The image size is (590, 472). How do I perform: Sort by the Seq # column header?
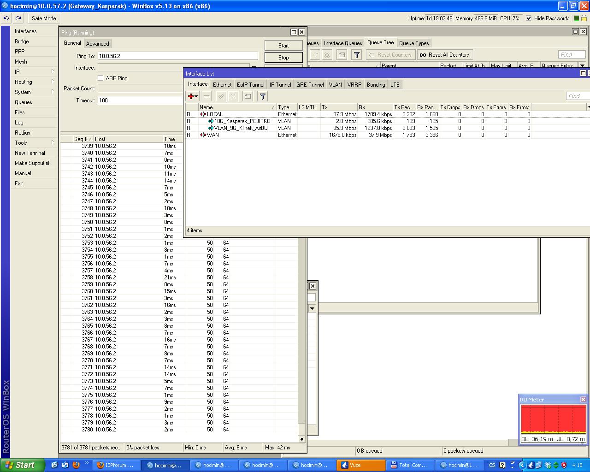pyautogui.click(x=83, y=139)
